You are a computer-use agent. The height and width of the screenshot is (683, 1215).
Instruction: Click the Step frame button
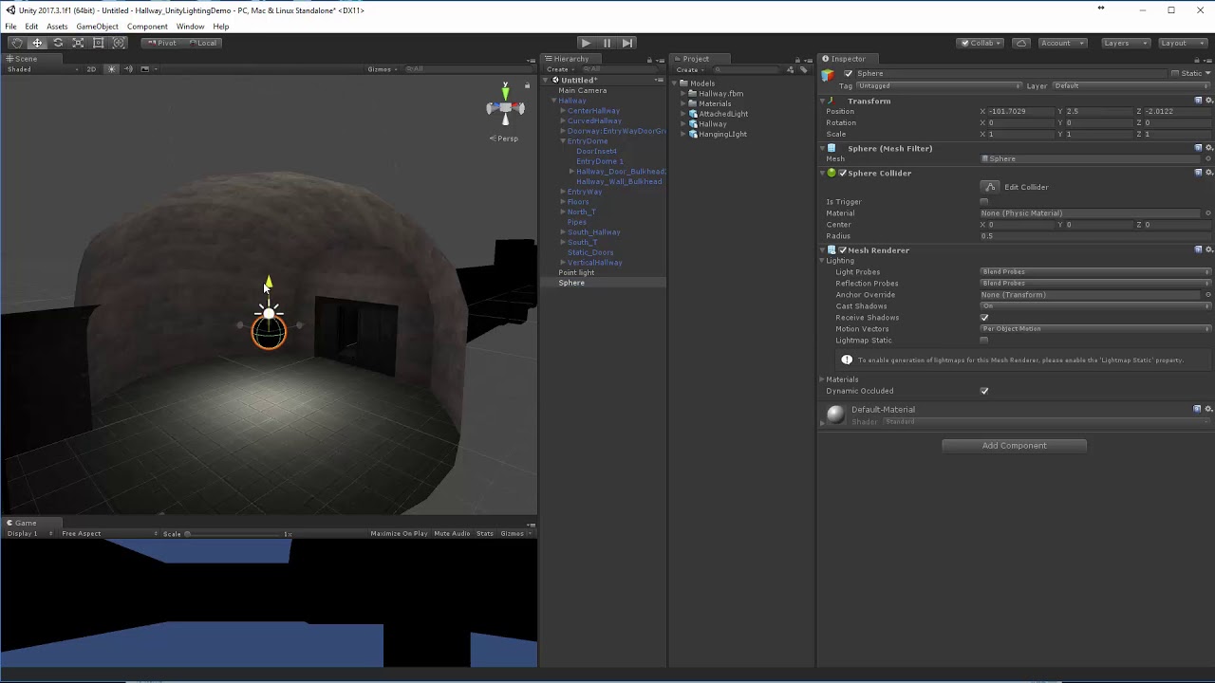[627, 43]
